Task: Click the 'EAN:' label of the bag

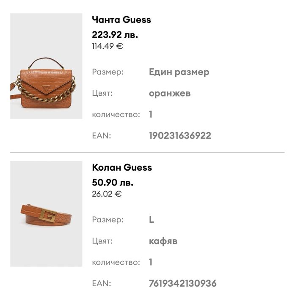Action: (102, 136)
